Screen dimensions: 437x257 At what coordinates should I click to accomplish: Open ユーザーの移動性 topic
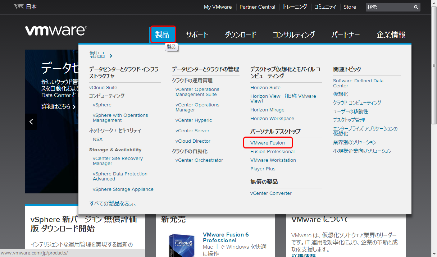[x=351, y=111]
